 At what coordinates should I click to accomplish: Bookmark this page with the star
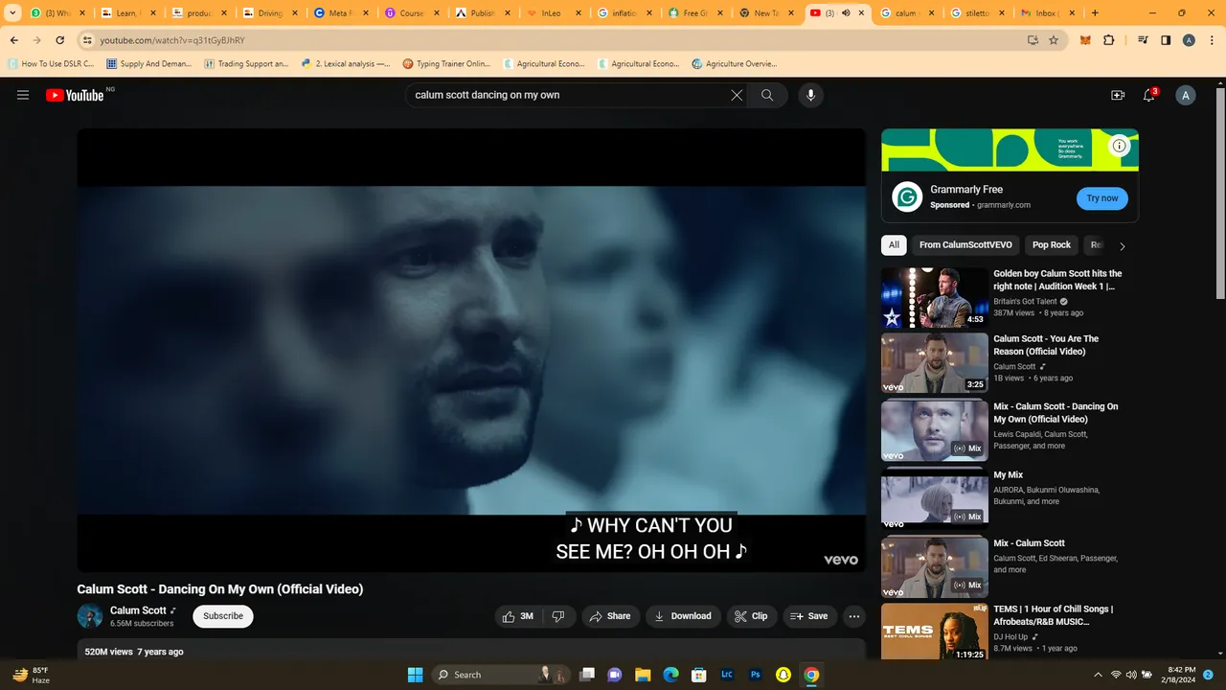(1054, 40)
